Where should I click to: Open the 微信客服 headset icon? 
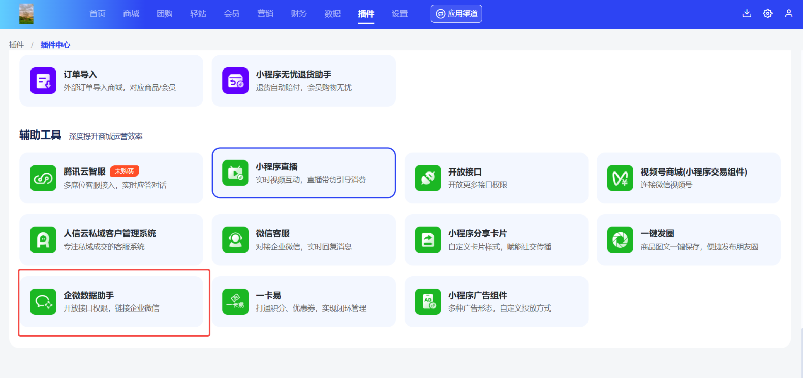pos(235,240)
